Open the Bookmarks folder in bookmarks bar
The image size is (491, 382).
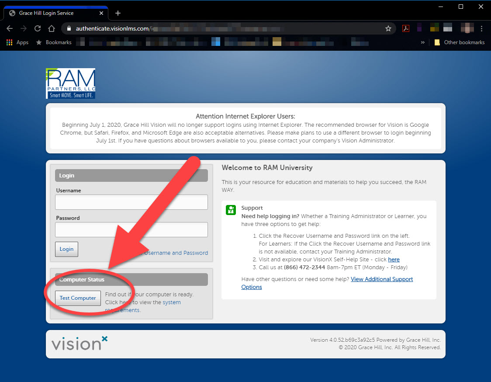54,42
